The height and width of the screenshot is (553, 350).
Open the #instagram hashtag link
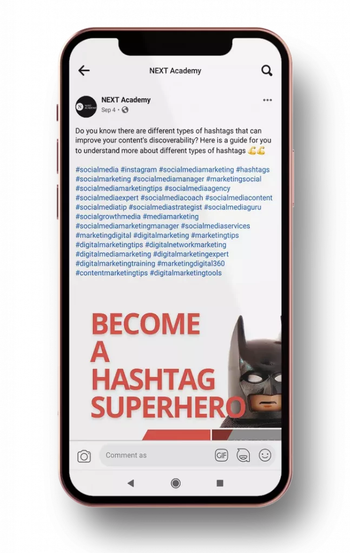pos(138,170)
